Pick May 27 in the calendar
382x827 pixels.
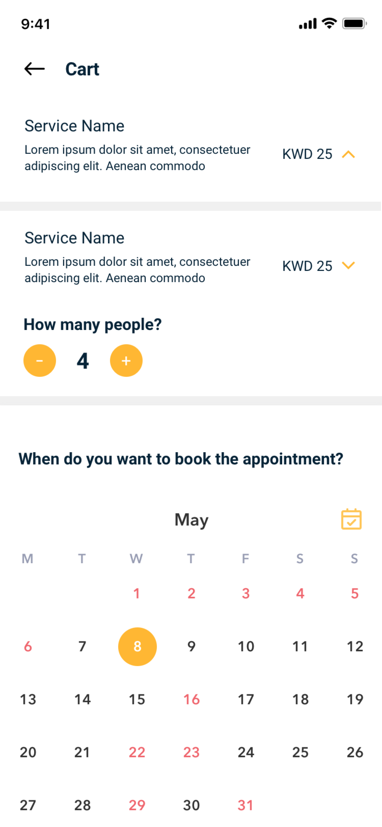(x=28, y=805)
